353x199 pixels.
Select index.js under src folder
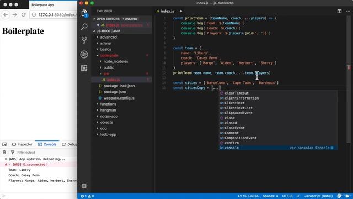(121, 80)
